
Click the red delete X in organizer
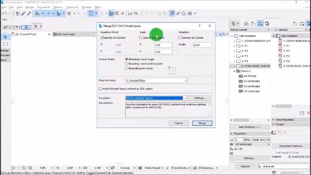309,113
